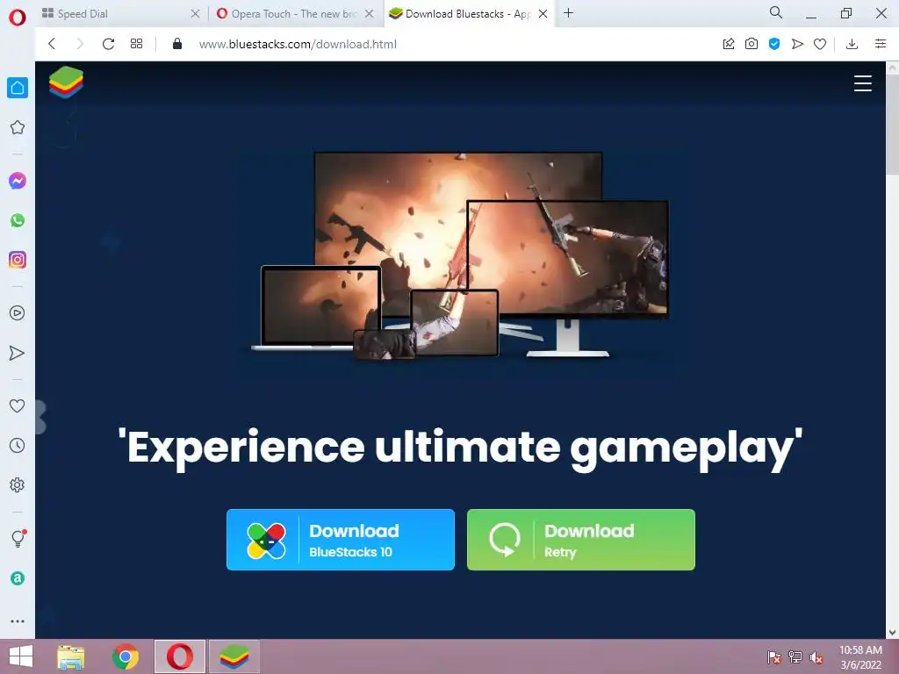The height and width of the screenshot is (674, 899).
Task: Open History clock in sidebar
Action: tap(18, 445)
